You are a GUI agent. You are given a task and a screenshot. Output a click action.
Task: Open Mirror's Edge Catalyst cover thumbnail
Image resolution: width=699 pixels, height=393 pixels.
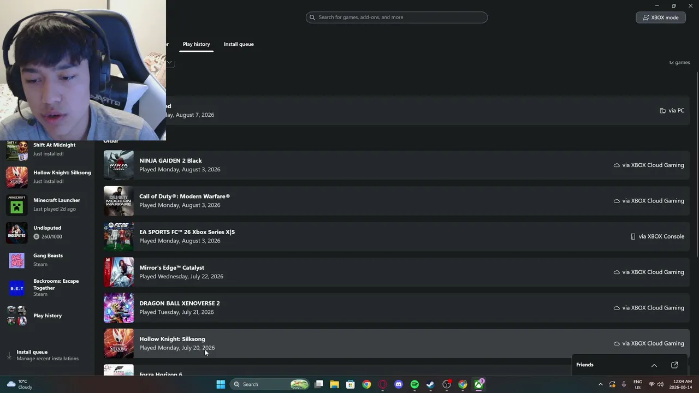point(119,272)
